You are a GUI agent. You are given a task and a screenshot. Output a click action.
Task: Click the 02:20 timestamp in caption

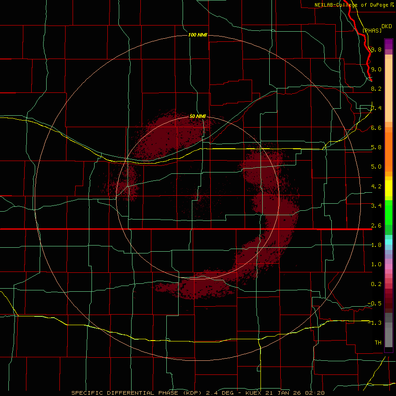[x=314, y=393]
